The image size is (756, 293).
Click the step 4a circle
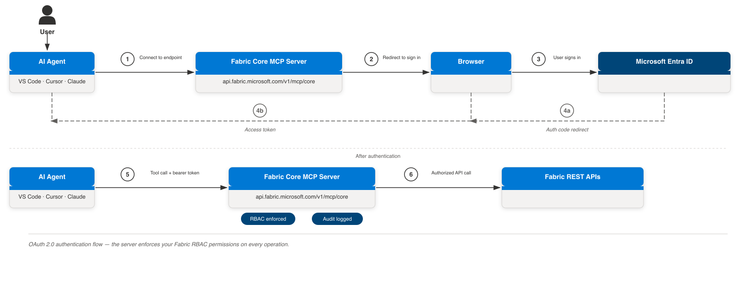[x=567, y=111]
